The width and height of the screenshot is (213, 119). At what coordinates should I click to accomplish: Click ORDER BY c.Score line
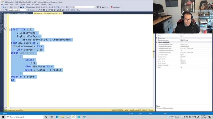(x=23, y=77)
